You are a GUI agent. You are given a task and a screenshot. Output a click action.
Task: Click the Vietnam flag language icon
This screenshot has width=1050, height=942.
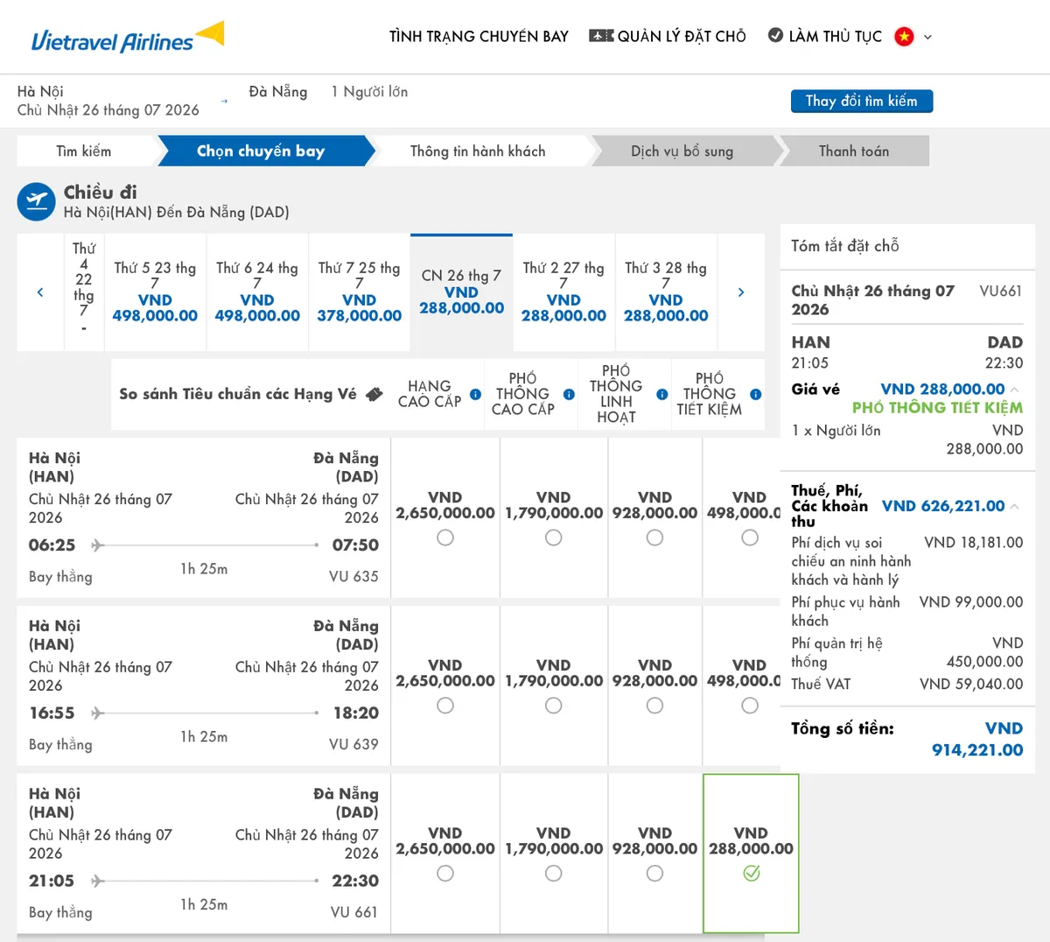(x=904, y=37)
